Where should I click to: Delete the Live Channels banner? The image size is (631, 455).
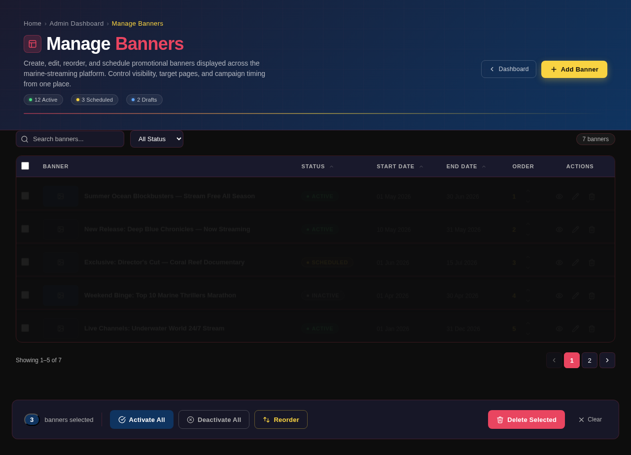592,329
